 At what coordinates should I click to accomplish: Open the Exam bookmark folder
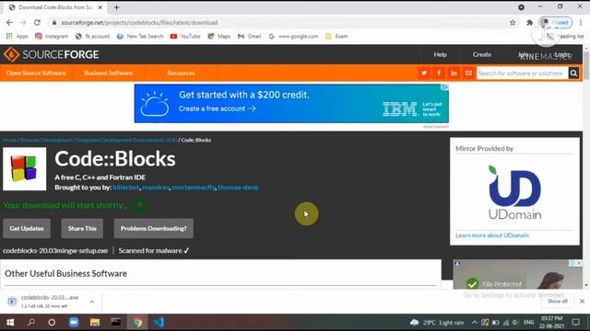pos(336,36)
